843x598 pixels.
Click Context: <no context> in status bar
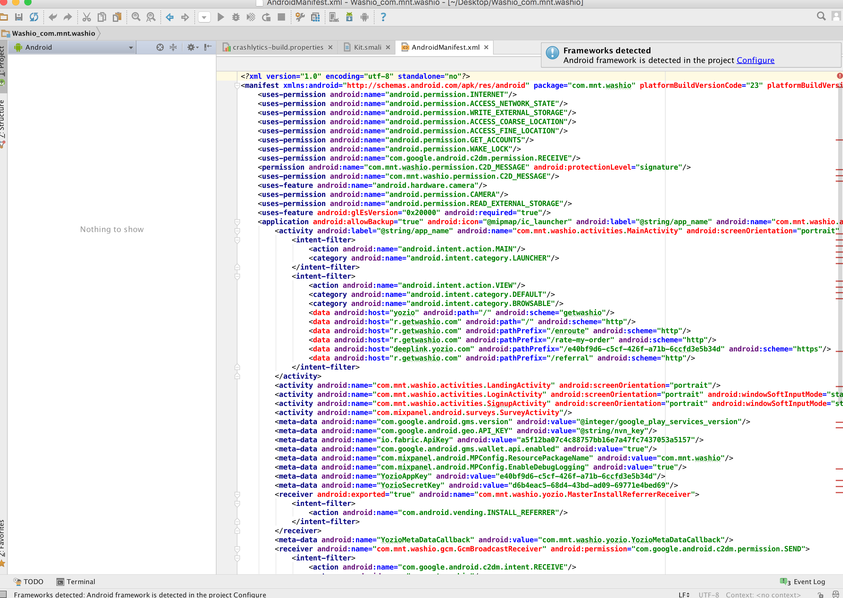(763, 595)
